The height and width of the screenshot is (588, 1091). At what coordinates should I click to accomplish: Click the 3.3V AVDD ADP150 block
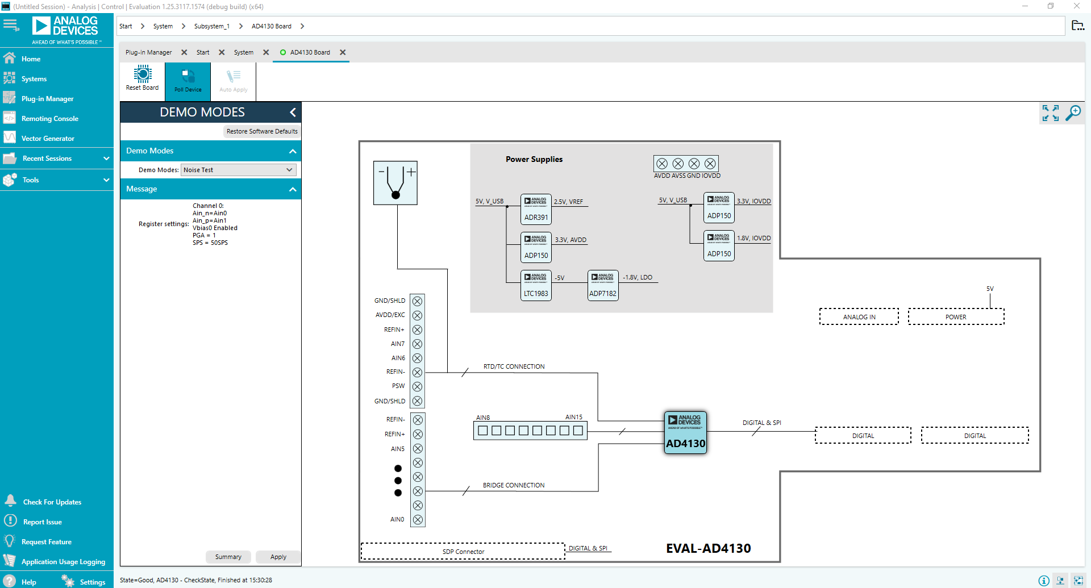coord(536,247)
